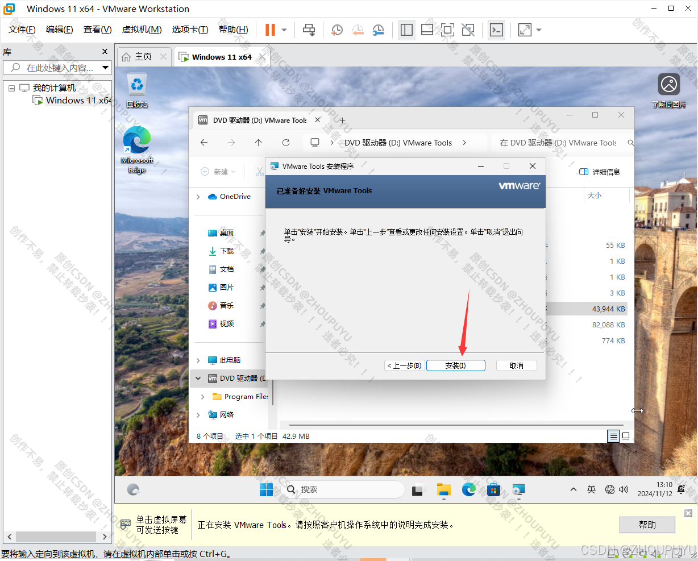Expand the 网络 node in Explorer
698x561 pixels.
pos(198,415)
